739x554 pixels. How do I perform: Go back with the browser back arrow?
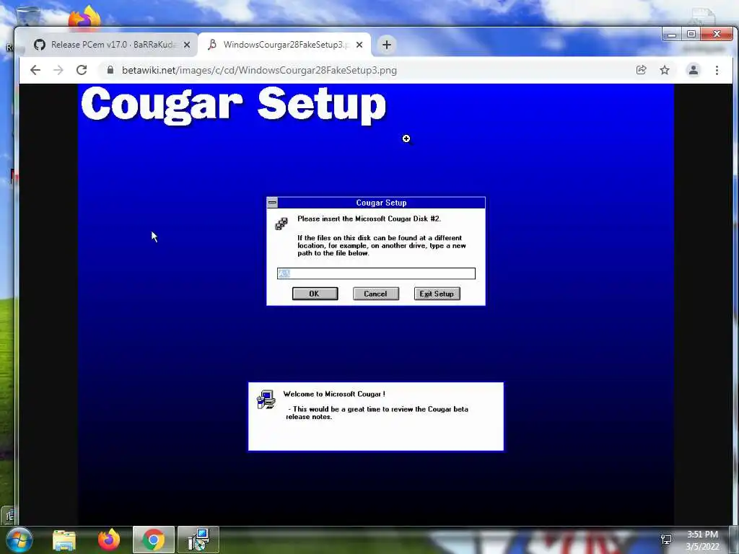point(35,70)
